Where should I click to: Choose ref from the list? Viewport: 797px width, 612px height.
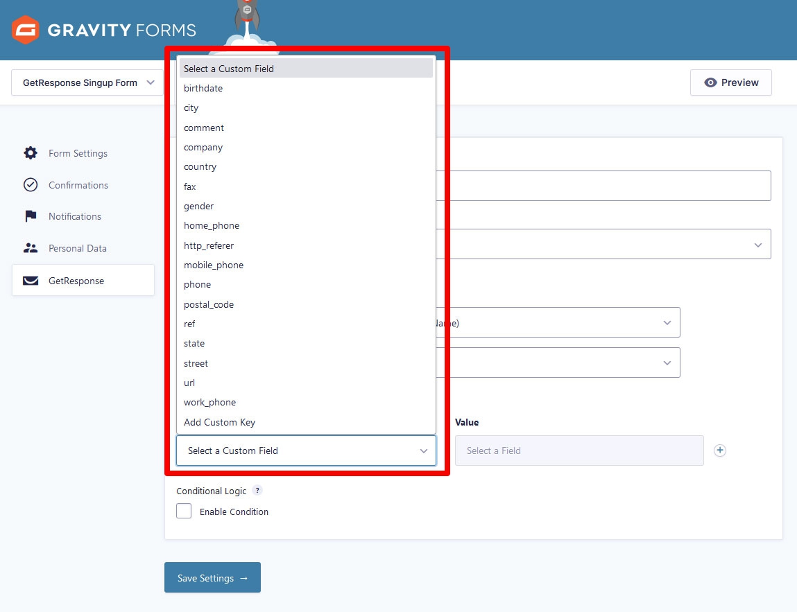(x=306, y=324)
